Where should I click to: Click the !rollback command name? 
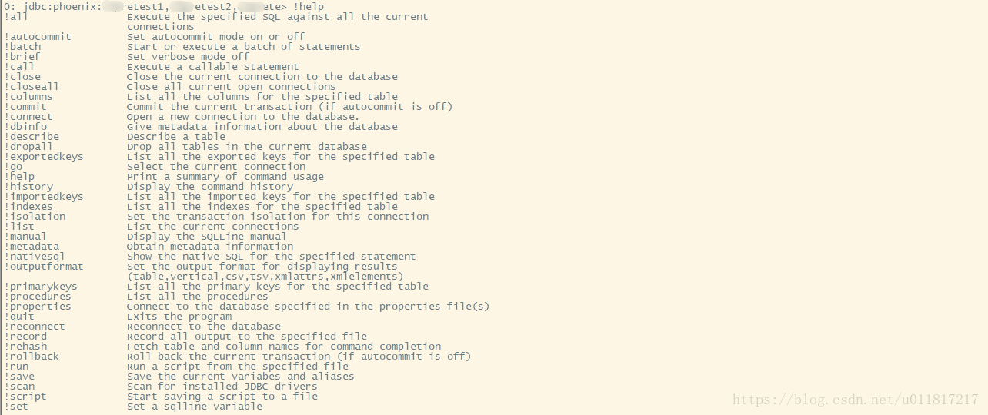tap(32, 356)
